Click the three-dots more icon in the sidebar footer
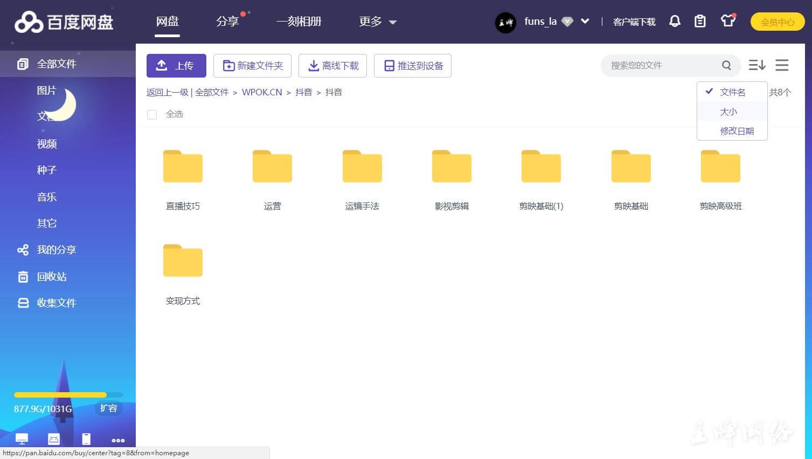This screenshot has height=459, width=812. coord(118,440)
